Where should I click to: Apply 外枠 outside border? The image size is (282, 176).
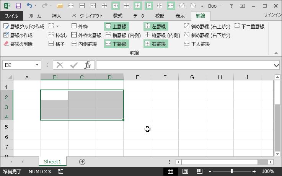80,26
